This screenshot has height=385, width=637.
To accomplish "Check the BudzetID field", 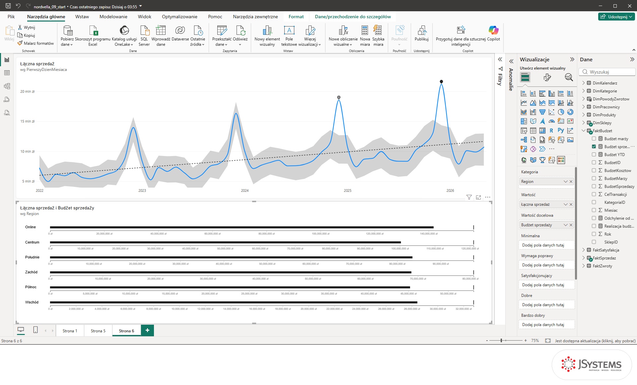I will tap(594, 163).
